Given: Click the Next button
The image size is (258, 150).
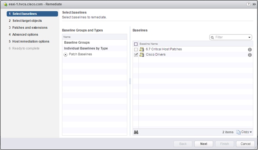Looking at the screenshot, I should pyautogui.click(x=204, y=144).
